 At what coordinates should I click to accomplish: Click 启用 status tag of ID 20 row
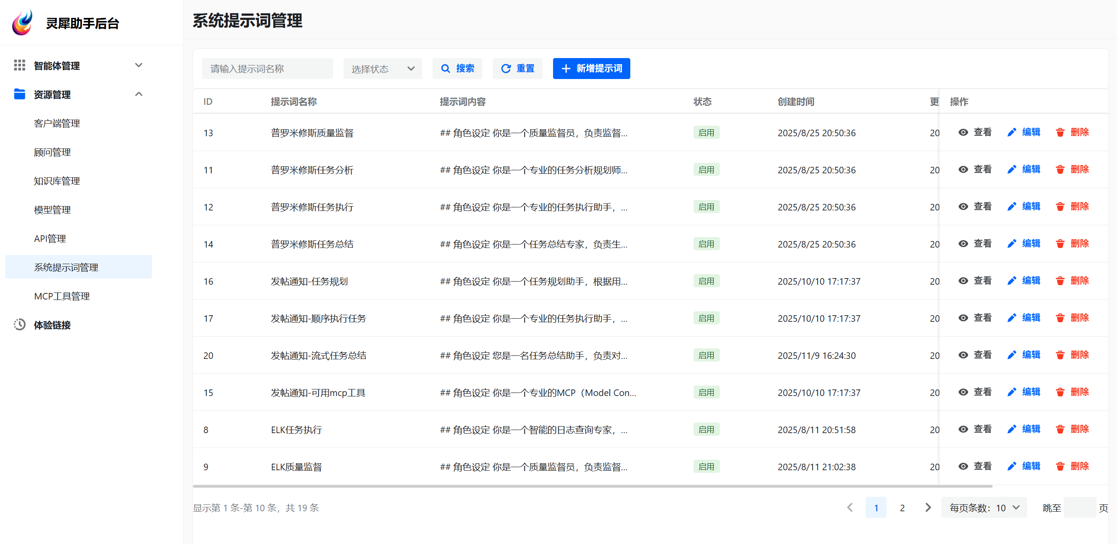706,355
